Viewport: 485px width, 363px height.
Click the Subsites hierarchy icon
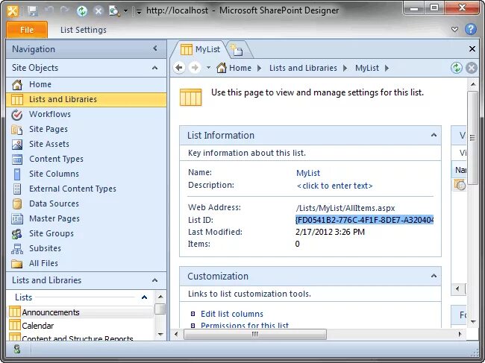pyautogui.click(x=17, y=248)
